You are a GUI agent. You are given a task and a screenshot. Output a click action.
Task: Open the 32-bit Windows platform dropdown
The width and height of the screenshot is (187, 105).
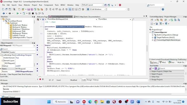coord(105,9)
